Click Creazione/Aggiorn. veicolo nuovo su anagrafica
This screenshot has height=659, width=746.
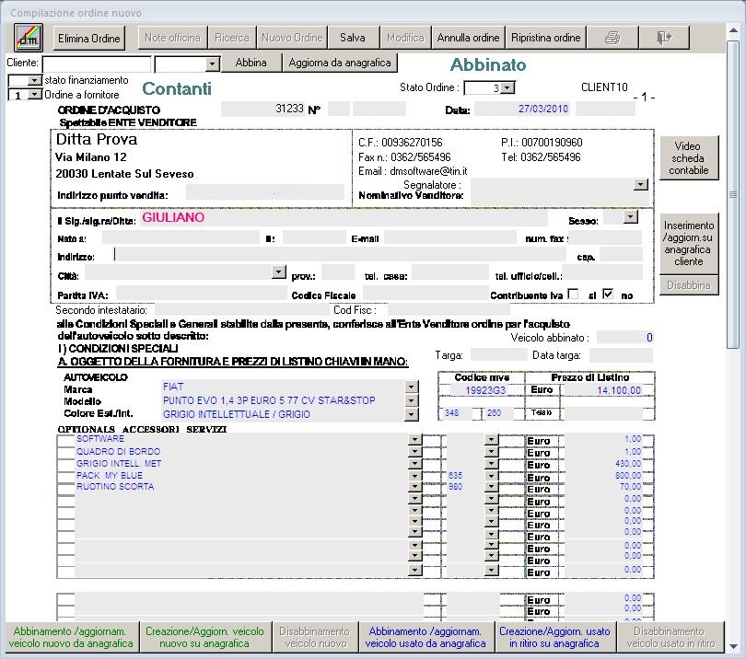(204, 637)
